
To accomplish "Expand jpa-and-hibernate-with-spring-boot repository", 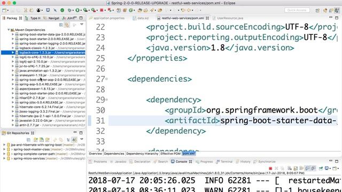I will point(4,145).
